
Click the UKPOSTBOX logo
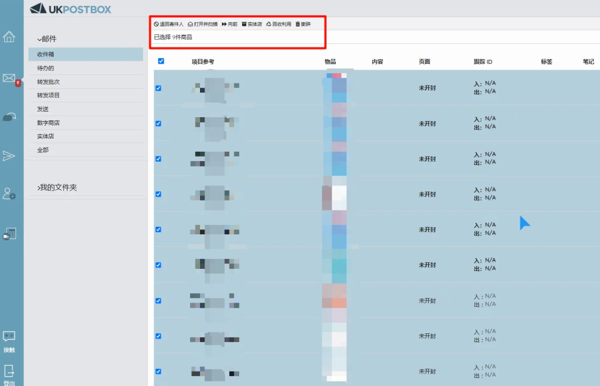[x=71, y=9]
